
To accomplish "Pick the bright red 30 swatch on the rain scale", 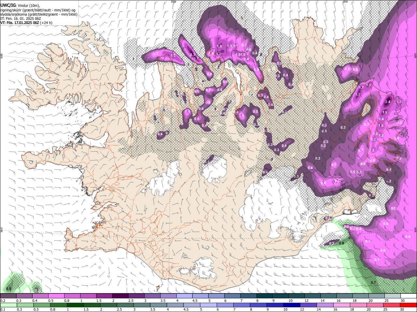I will [x=409, y=305].
